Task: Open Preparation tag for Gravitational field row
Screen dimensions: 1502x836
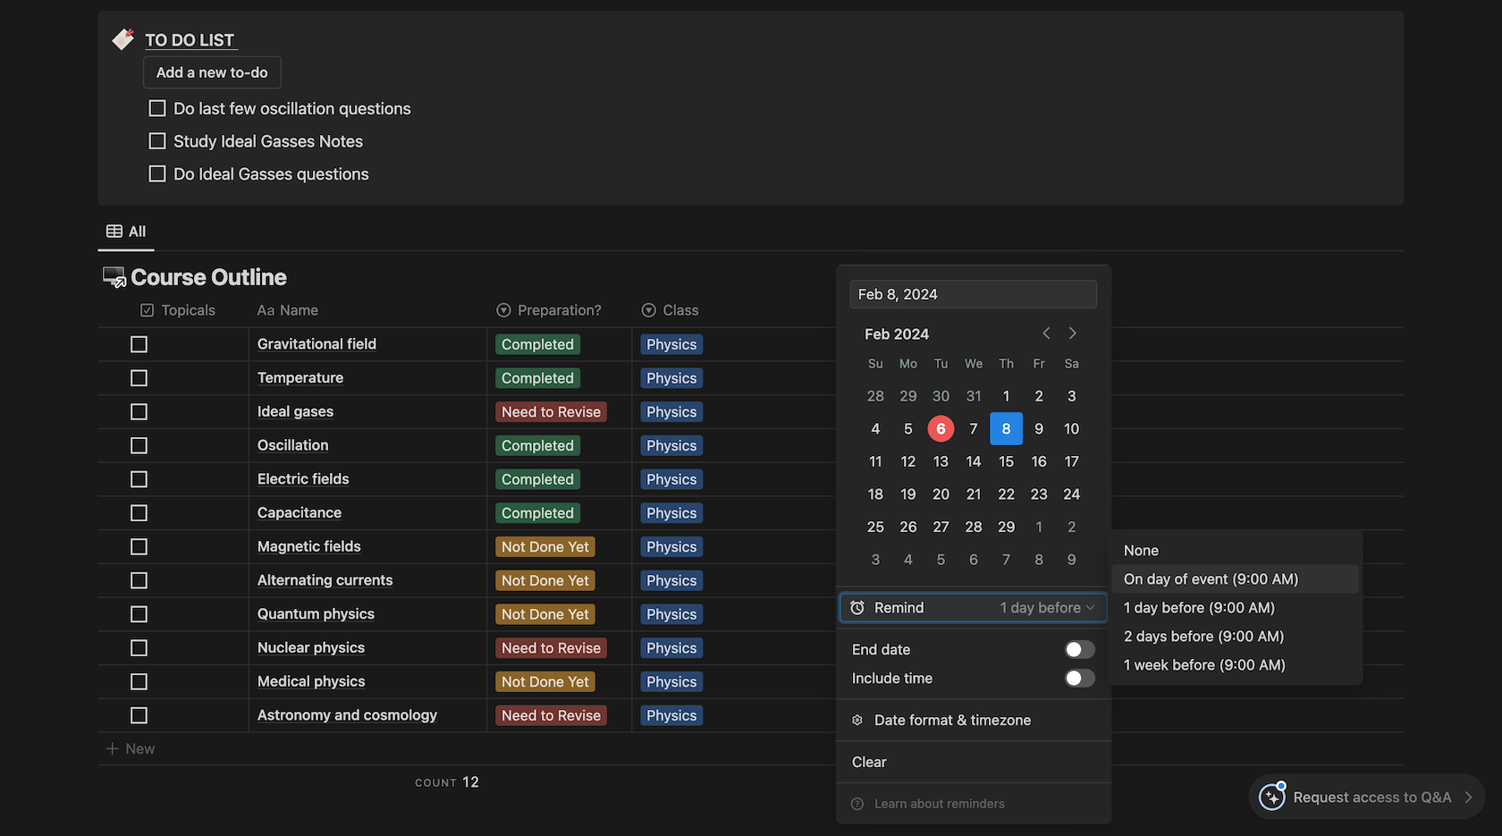Action: pyautogui.click(x=537, y=344)
